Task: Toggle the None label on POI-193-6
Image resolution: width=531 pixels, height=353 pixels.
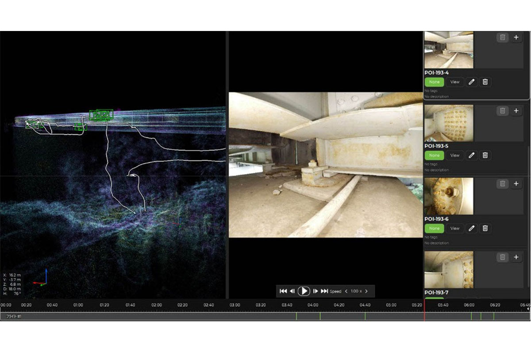Action: coord(434,229)
